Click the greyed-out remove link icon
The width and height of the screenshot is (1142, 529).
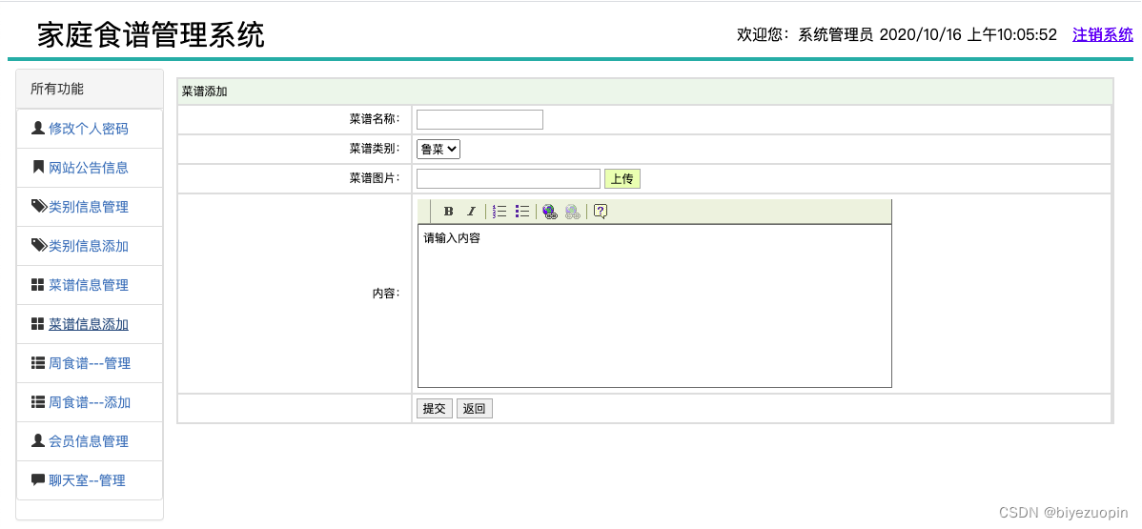point(573,212)
